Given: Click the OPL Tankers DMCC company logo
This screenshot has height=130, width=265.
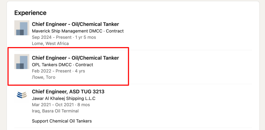Looking at the screenshot, I should [22, 62].
